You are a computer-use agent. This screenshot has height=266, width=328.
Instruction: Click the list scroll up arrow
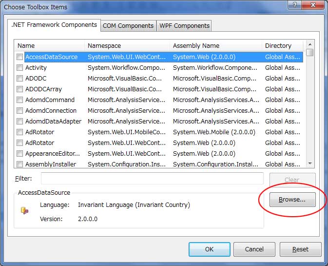[x=310, y=44]
